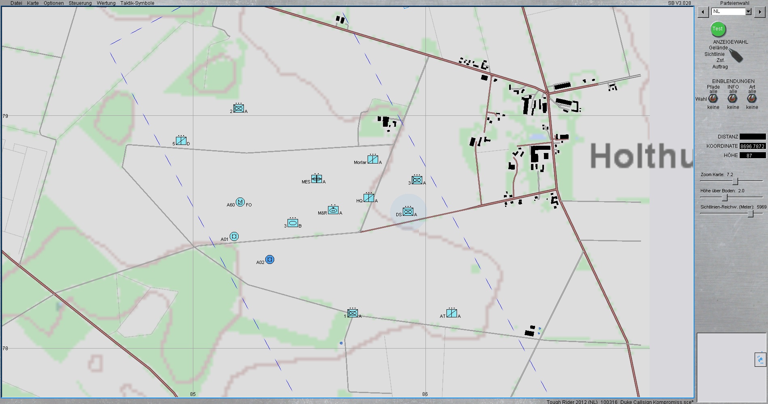Select the DS unit symbol
This screenshot has height=404, width=768.
(408, 212)
